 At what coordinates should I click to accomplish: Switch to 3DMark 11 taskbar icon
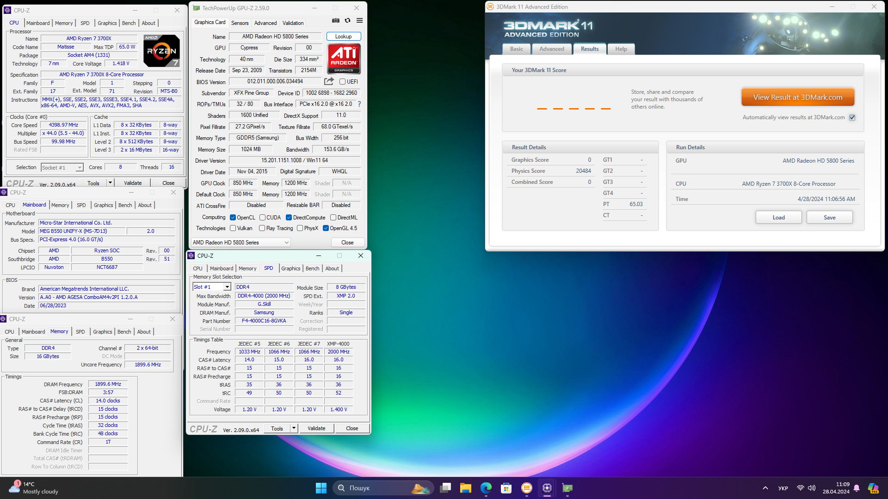point(527,488)
